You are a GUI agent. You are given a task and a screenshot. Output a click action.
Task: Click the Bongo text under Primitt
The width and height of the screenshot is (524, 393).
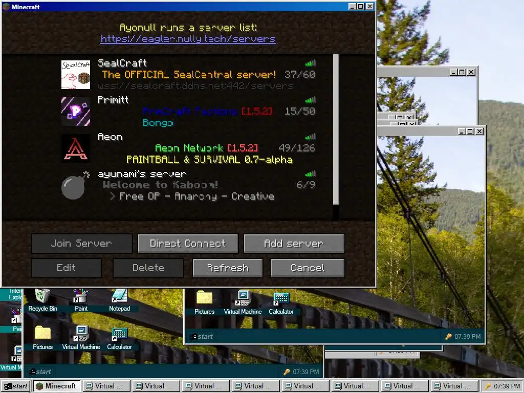(158, 123)
